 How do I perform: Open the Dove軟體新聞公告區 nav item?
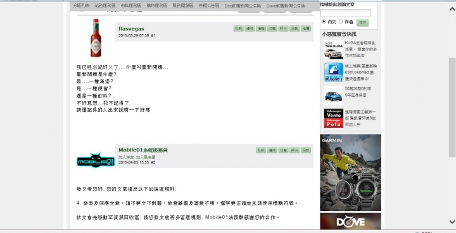coord(286,6)
